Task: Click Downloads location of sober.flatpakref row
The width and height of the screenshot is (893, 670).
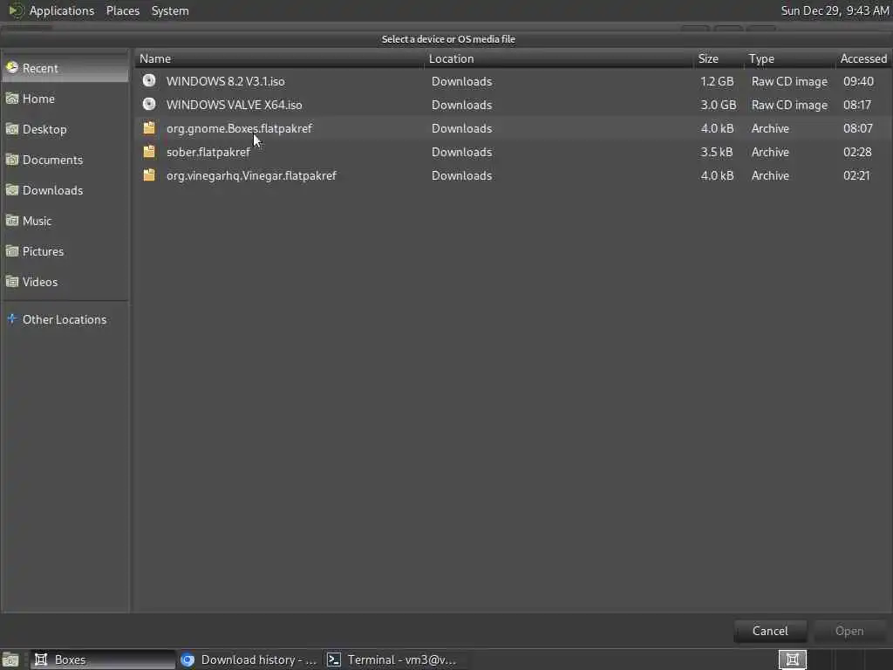Action: tap(461, 152)
